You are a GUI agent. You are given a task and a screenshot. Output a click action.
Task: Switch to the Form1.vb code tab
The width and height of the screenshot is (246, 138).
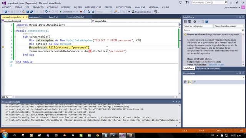53,17
